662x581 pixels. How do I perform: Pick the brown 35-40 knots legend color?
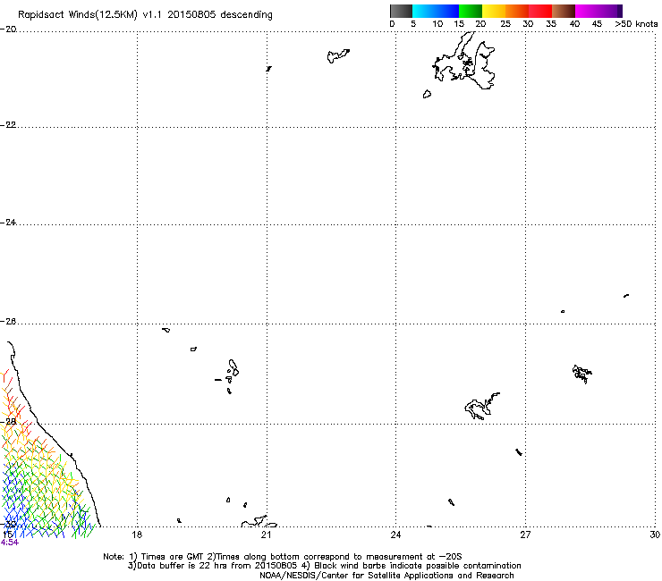(x=564, y=11)
